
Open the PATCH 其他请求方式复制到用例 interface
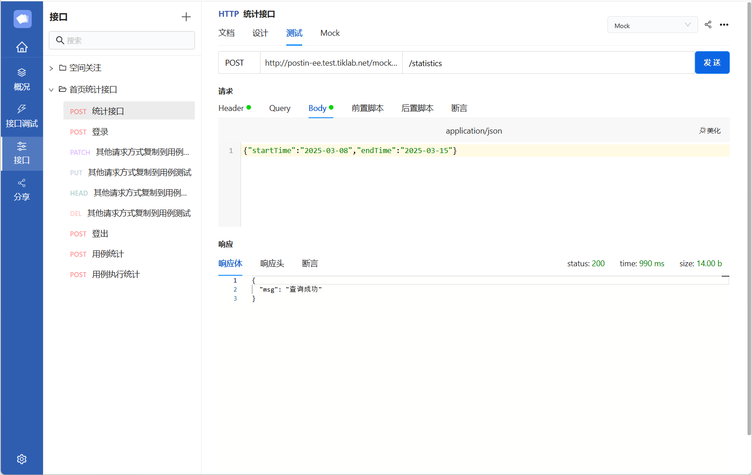[x=129, y=152]
